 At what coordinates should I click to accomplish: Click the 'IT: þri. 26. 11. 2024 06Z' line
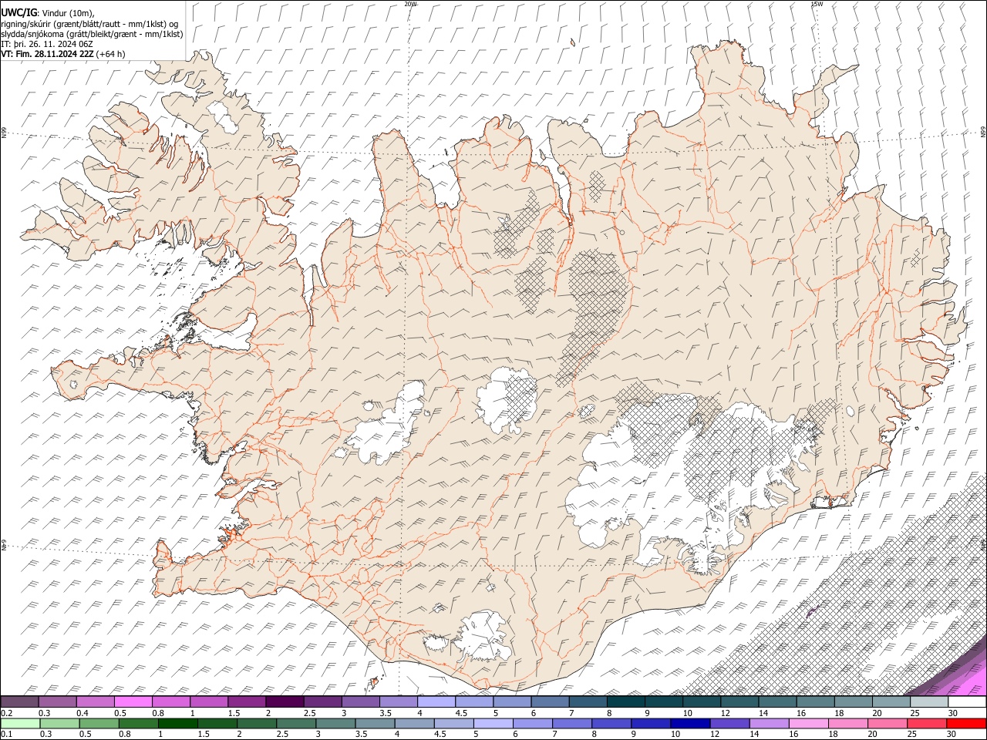tap(47, 44)
